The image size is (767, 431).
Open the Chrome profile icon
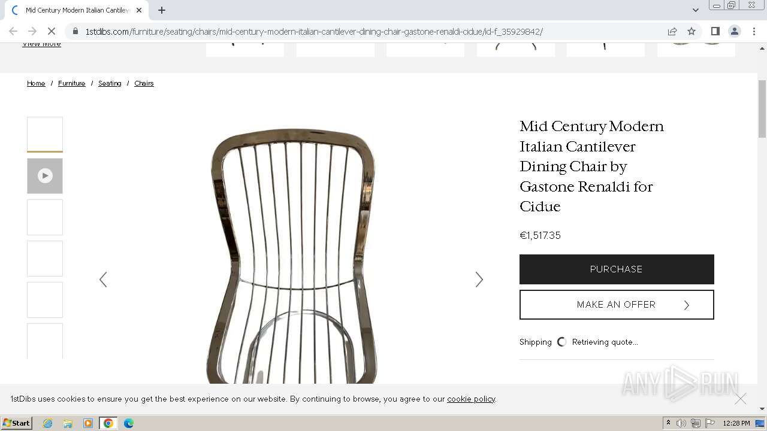(x=735, y=31)
